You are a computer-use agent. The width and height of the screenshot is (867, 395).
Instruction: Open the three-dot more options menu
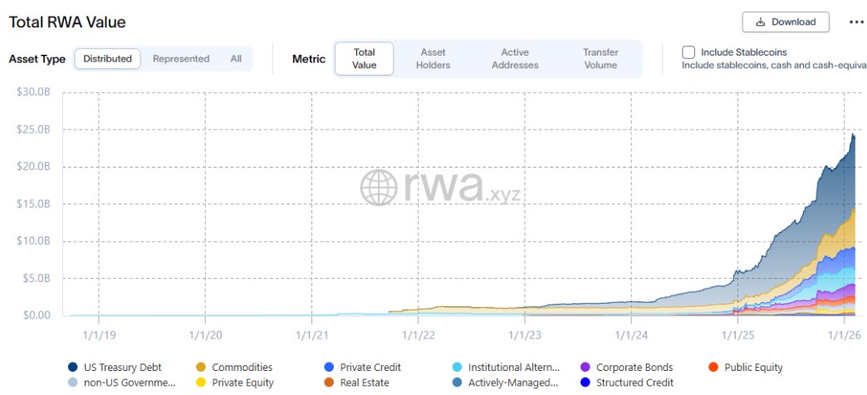[x=856, y=22]
